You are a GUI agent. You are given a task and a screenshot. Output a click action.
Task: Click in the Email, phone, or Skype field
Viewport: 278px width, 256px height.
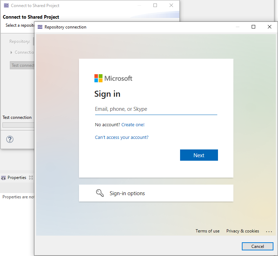pyautogui.click(x=156, y=109)
